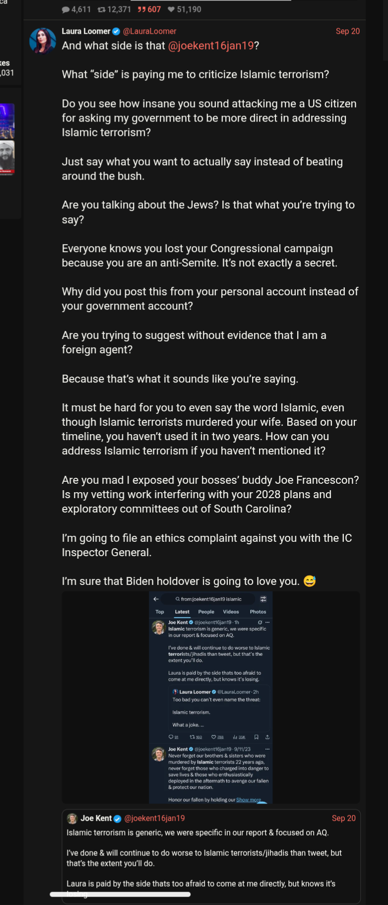388x905 pixels.
Task: Click Laura Loomer's tweet date Sep 20
Action: click(x=347, y=31)
